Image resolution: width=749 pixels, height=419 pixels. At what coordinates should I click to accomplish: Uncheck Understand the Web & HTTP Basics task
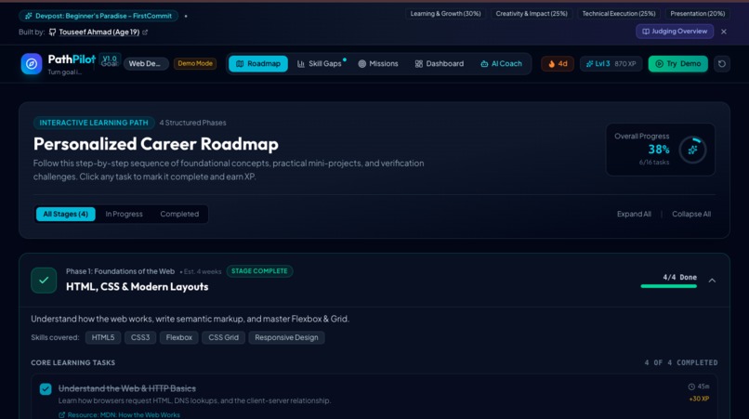[46, 389]
